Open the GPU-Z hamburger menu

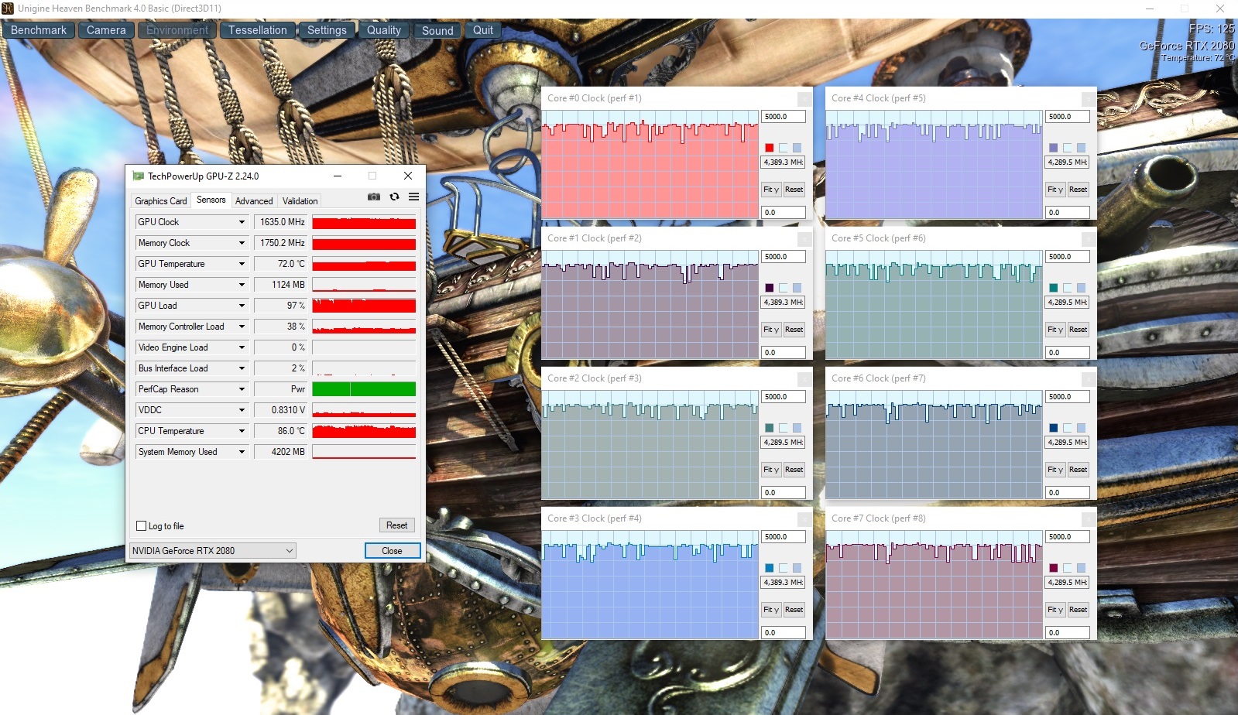(x=414, y=197)
